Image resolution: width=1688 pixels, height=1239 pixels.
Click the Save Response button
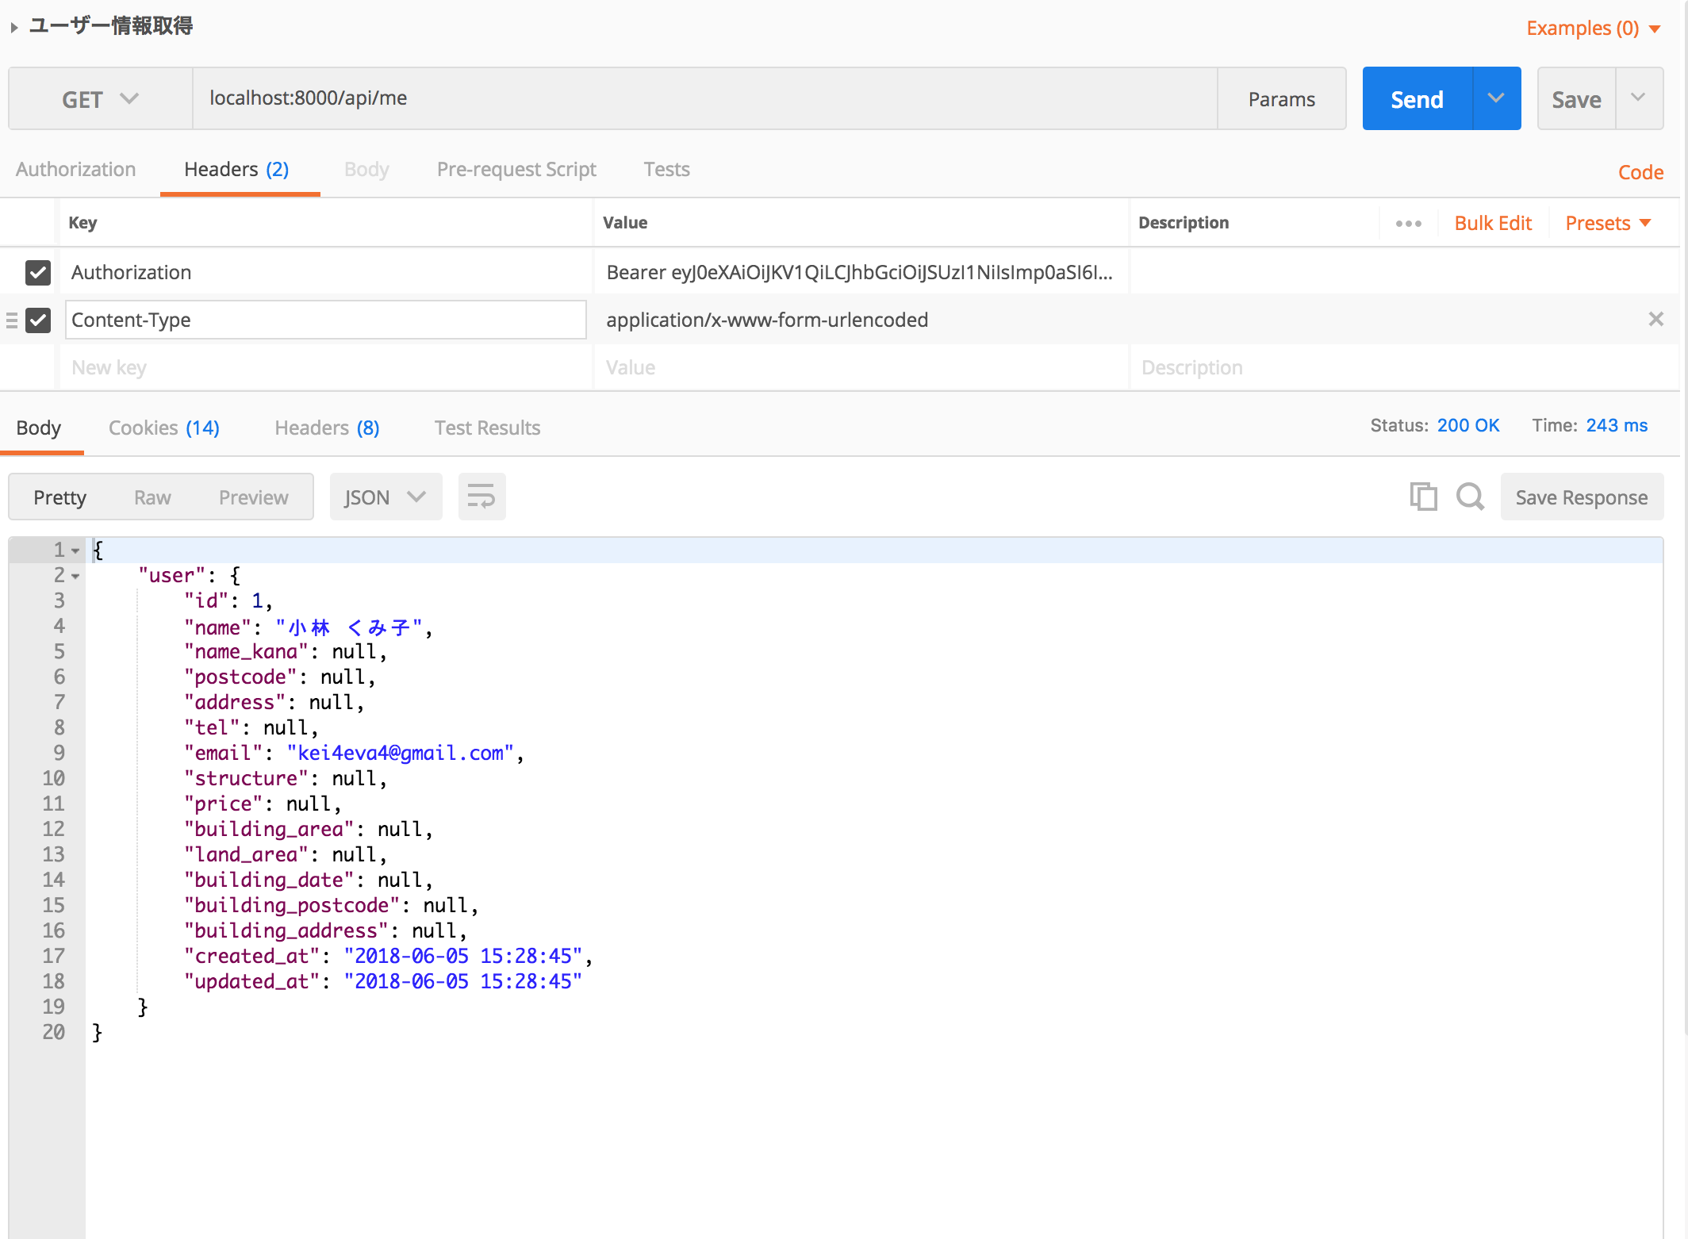point(1582,497)
